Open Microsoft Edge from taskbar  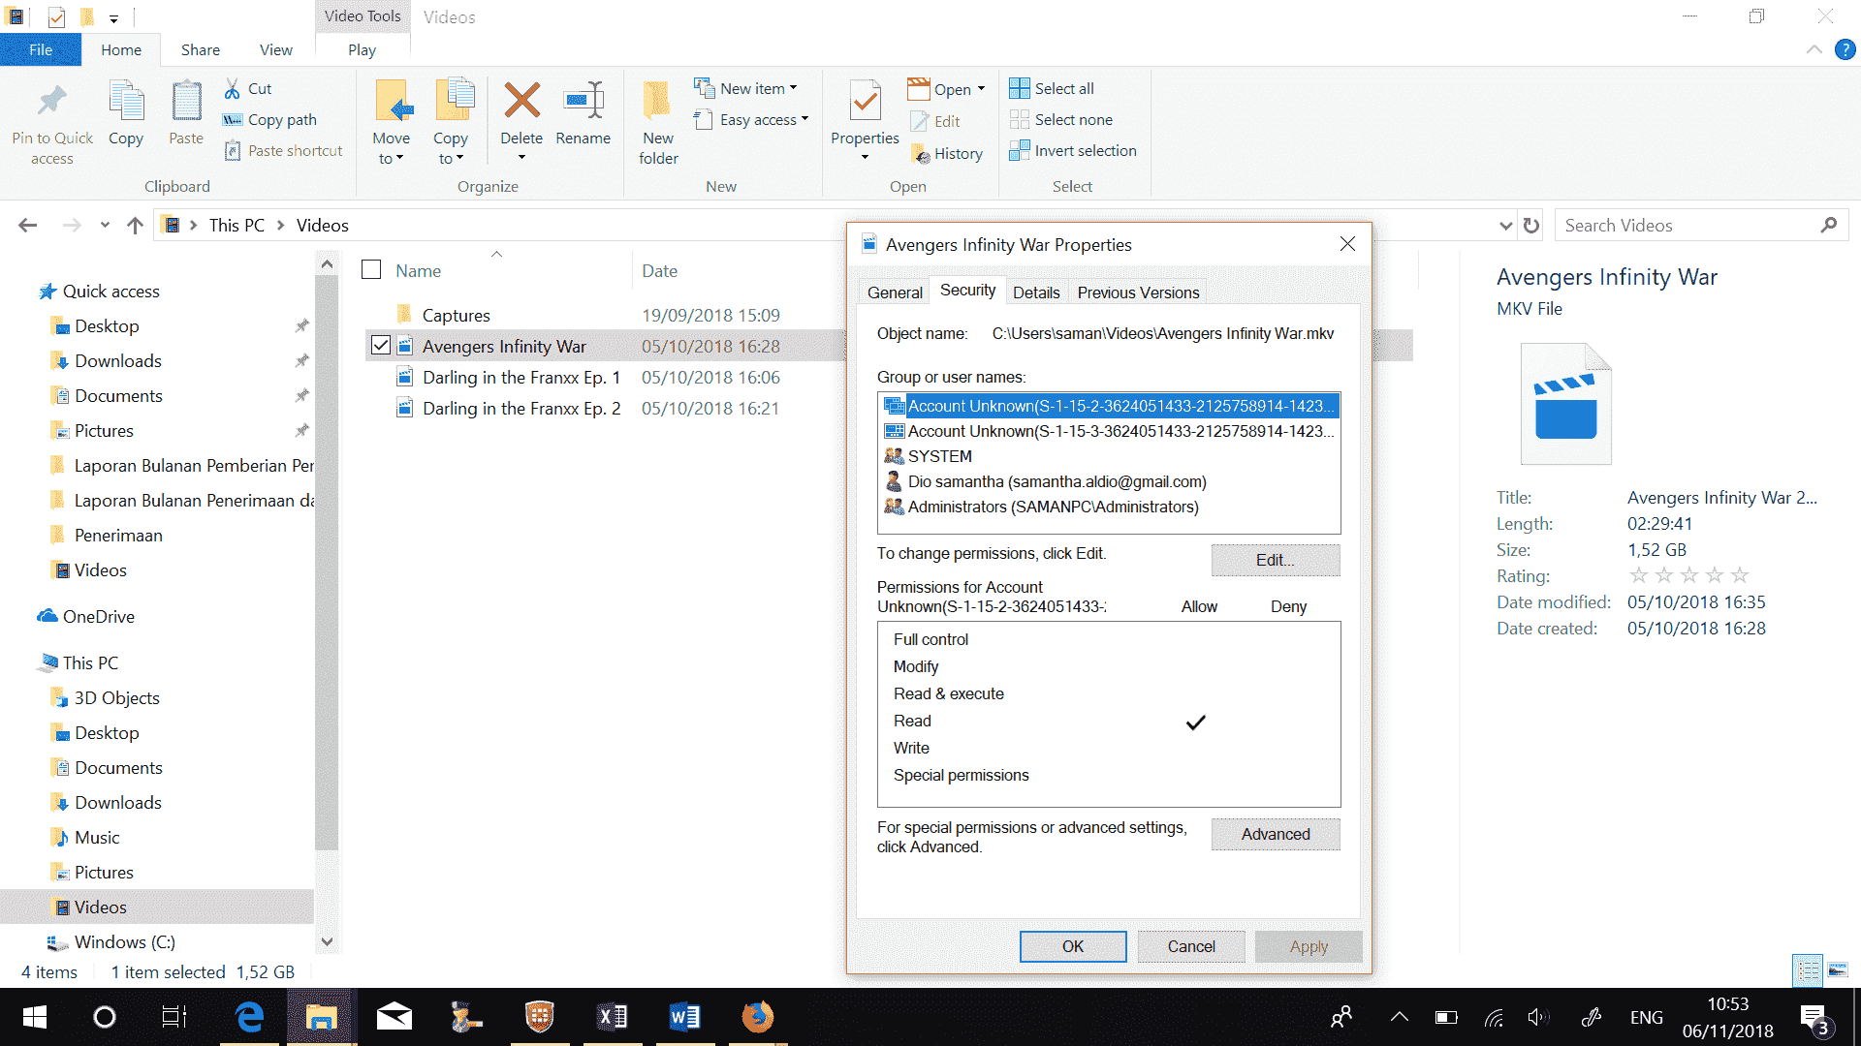tap(249, 1017)
